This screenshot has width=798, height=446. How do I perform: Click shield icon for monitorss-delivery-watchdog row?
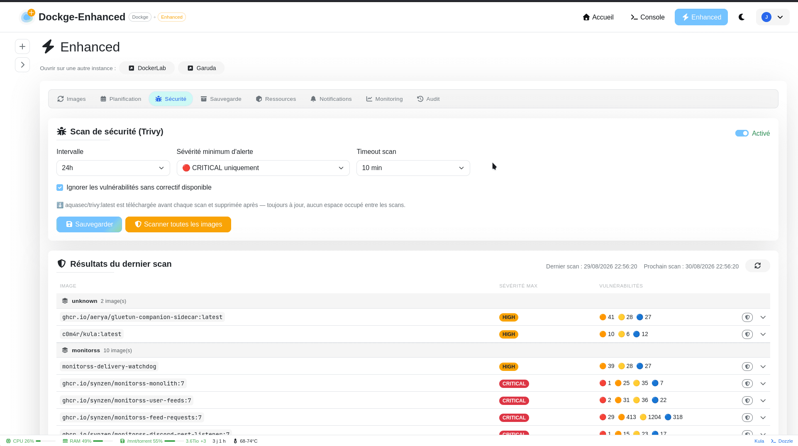point(747,367)
